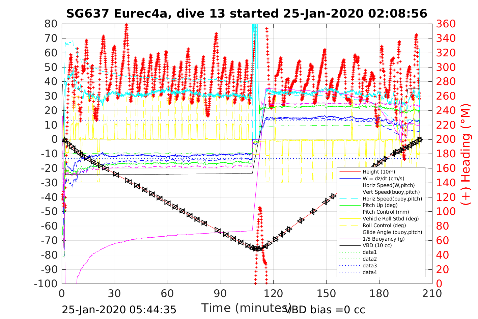The height and width of the screenshot is (319, 478).
Task: Click legend entry 'data2'
Action: point(370,259)
